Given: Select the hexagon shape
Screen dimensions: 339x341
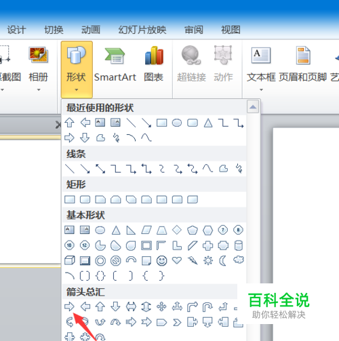Looking at the screenshot, I should point(207,230).
